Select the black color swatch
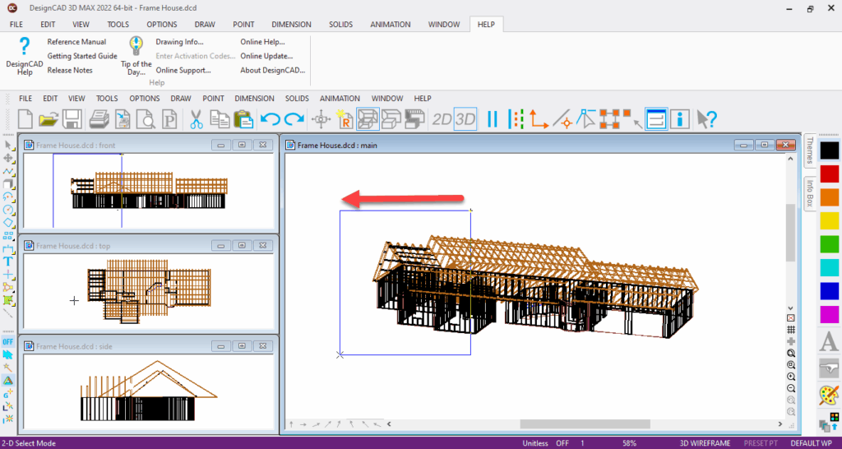The width and height of the screenshot is (842, 449). tap(829, 150)
